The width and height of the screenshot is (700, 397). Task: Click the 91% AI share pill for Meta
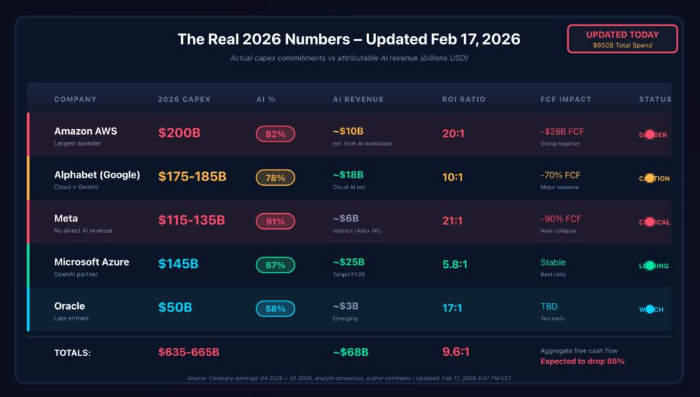[x=275, y=221]
